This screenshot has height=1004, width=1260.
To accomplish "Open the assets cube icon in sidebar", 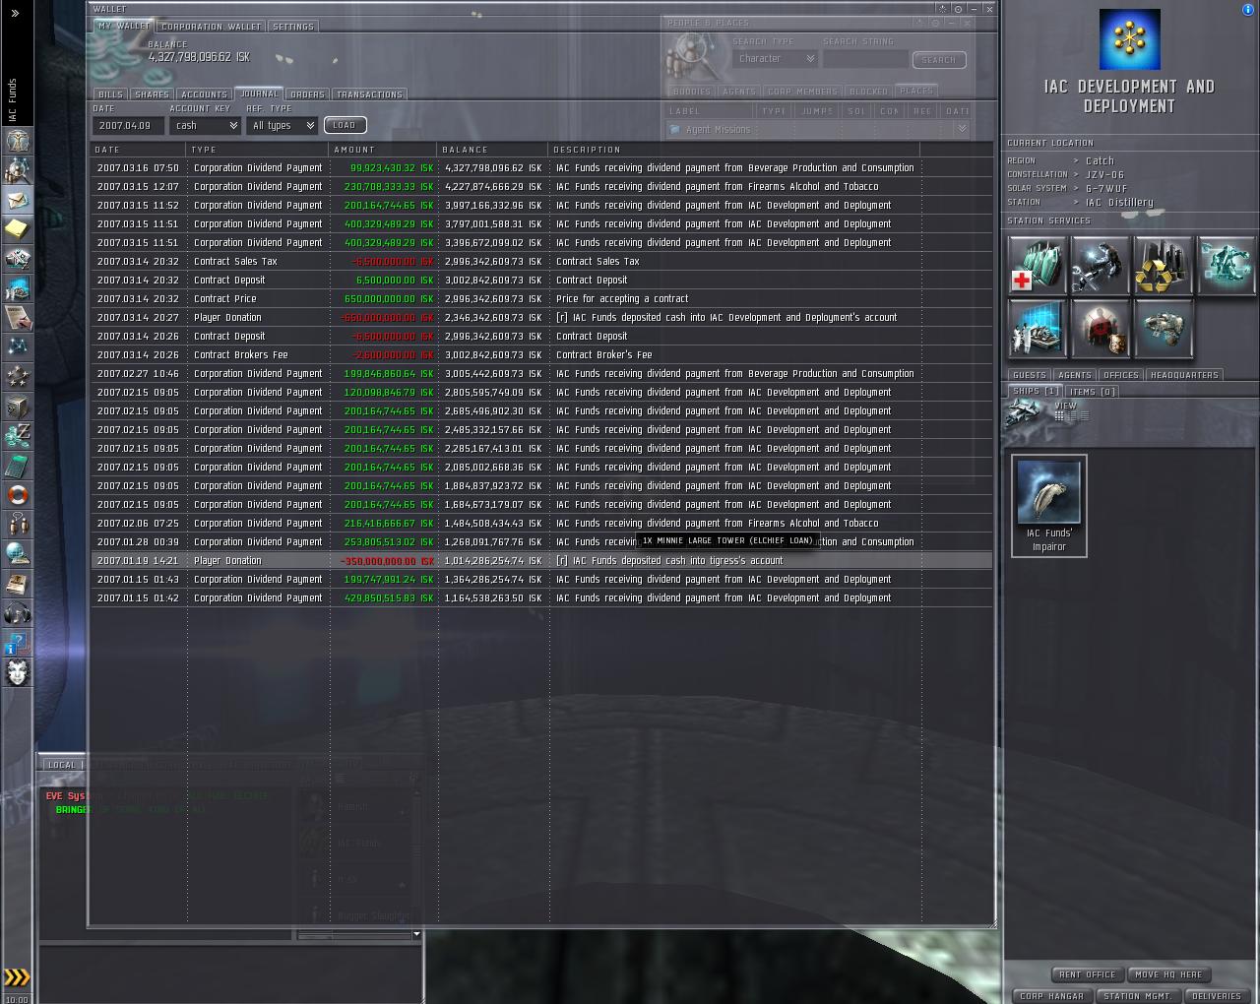I will click(18, 407).
